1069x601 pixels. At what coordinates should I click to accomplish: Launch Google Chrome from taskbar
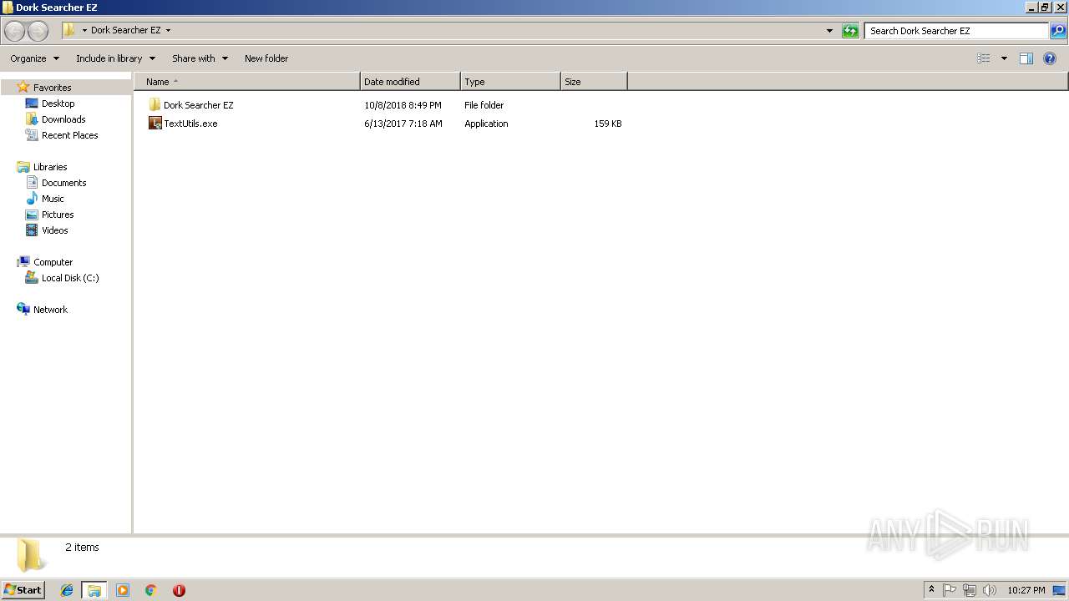tap(151, 590)
